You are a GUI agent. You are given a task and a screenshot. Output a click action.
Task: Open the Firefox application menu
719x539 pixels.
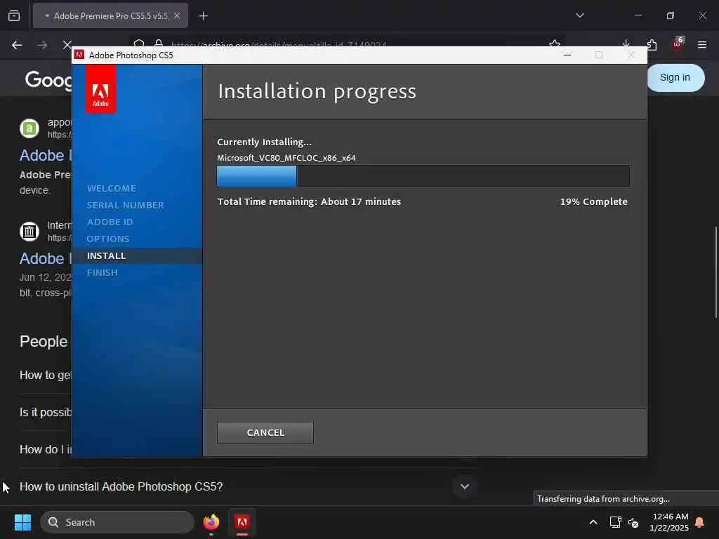tap(702, 44)
